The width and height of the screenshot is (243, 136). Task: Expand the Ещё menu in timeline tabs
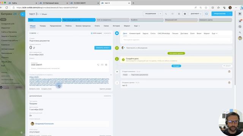(215, 34)
